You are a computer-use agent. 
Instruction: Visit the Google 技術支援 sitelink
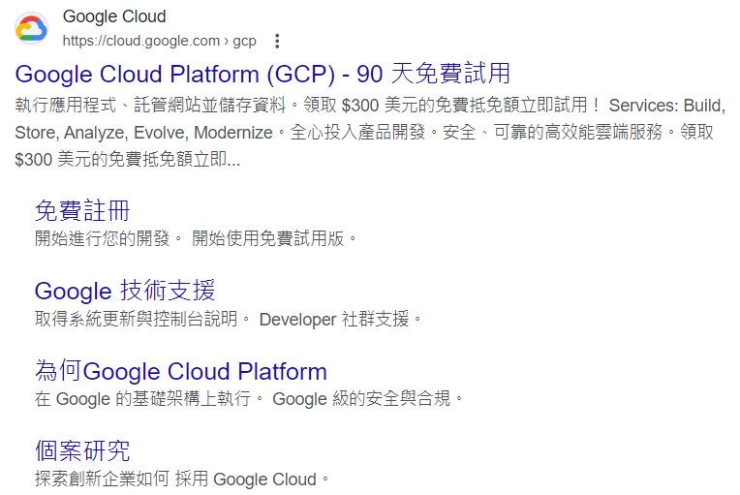[x=125, y=291]
